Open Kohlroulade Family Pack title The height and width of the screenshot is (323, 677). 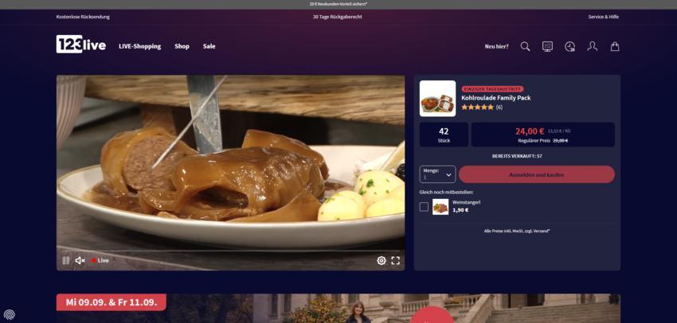(495, 98)
